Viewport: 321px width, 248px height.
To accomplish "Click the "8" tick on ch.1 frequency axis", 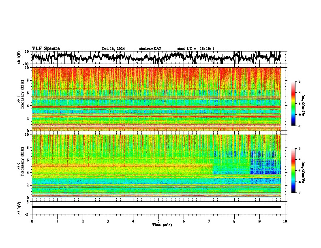I will (28, 80).
